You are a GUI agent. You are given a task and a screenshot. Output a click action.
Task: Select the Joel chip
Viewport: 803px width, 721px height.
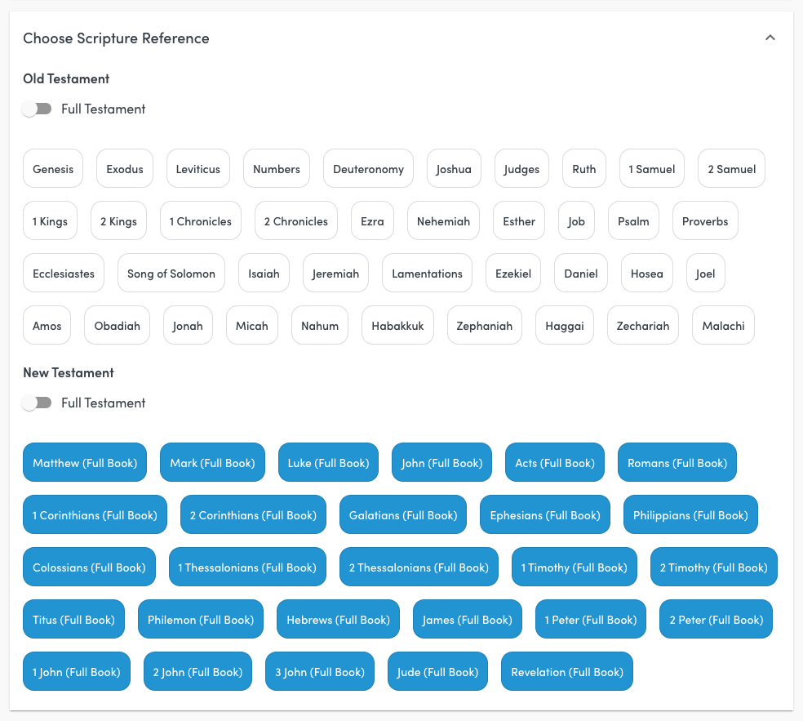705,273
